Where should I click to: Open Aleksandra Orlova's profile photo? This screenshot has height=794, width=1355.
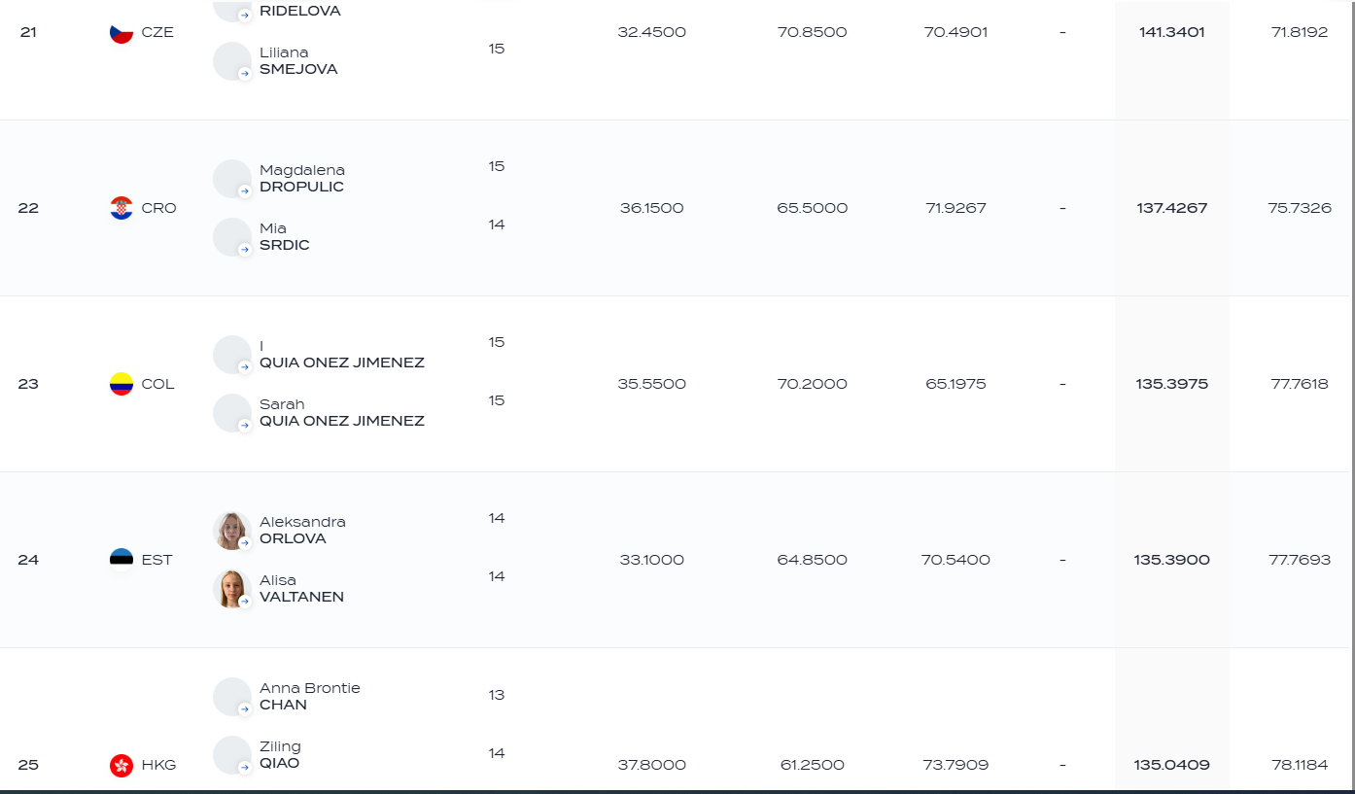tap(232, 531)
